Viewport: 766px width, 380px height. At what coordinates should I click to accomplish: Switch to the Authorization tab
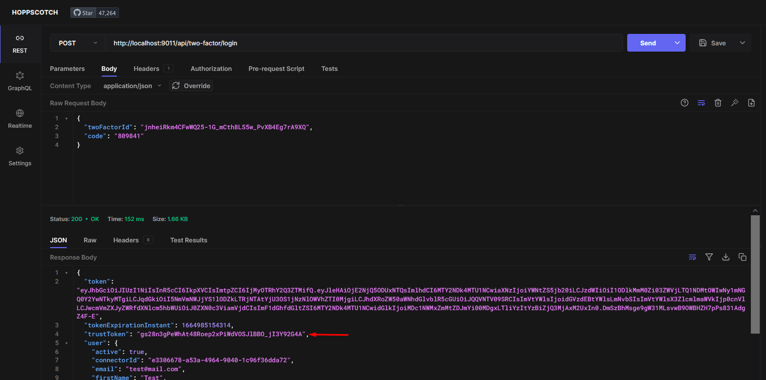211,68
